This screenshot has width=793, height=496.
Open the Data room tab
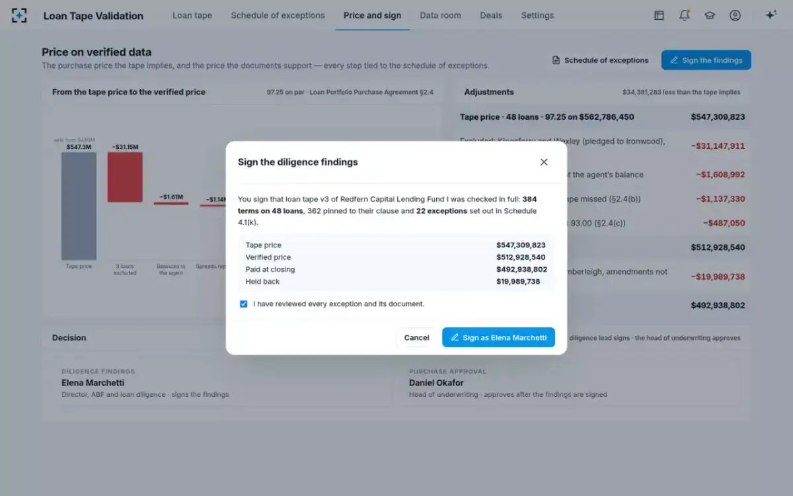[x=440, y=15]
